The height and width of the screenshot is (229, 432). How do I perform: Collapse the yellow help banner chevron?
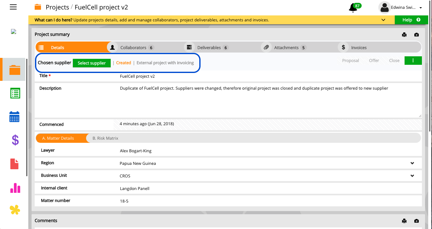pyautogui.click(x=383, y=20)
